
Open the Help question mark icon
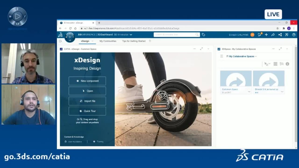coord(294,35)
